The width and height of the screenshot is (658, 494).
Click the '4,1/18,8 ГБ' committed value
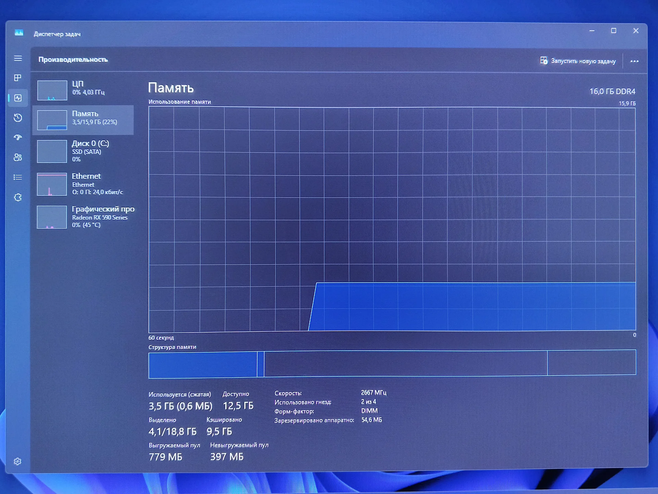click(172, 432)
